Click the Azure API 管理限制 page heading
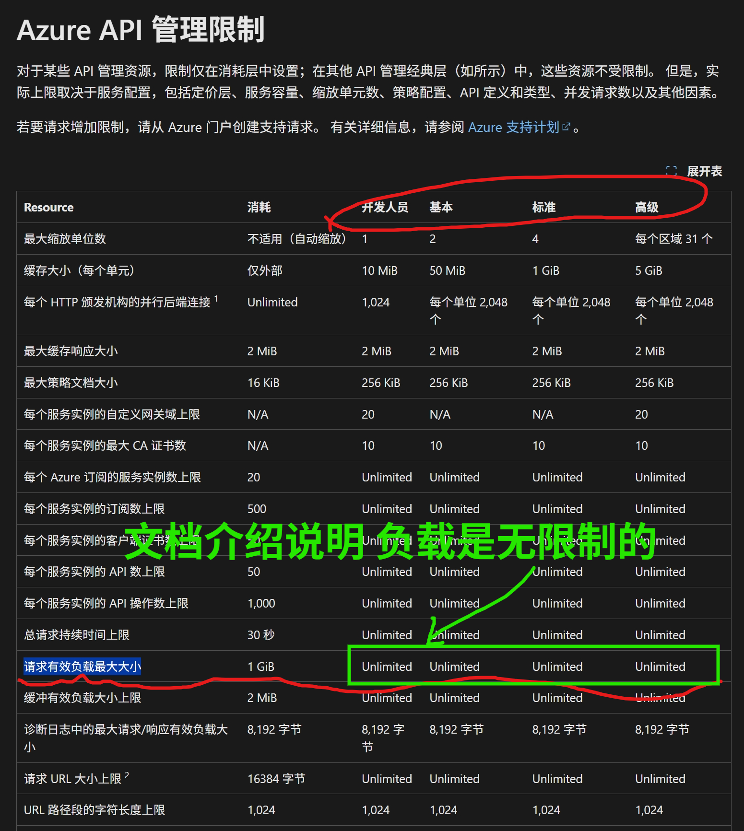The image size is (744, 831). click(141, 30)
